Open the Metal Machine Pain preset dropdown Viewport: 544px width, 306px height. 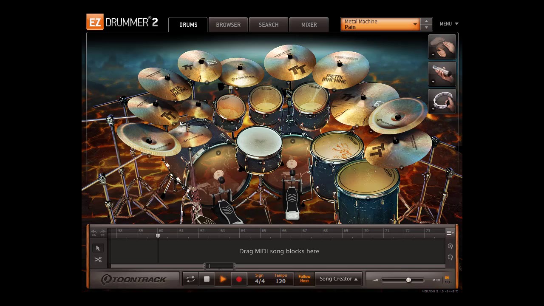[380, 24]
